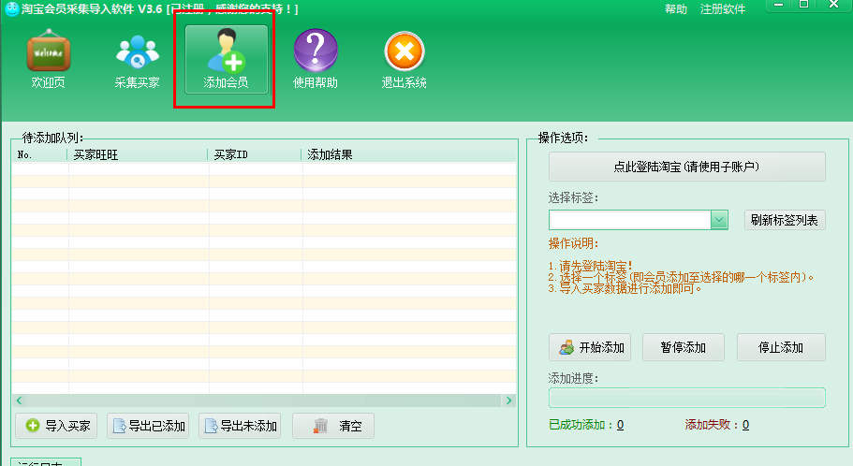Screen dimensions: 853x466
Task: Export added via 导出已添加 button
Action: [148, 426]
